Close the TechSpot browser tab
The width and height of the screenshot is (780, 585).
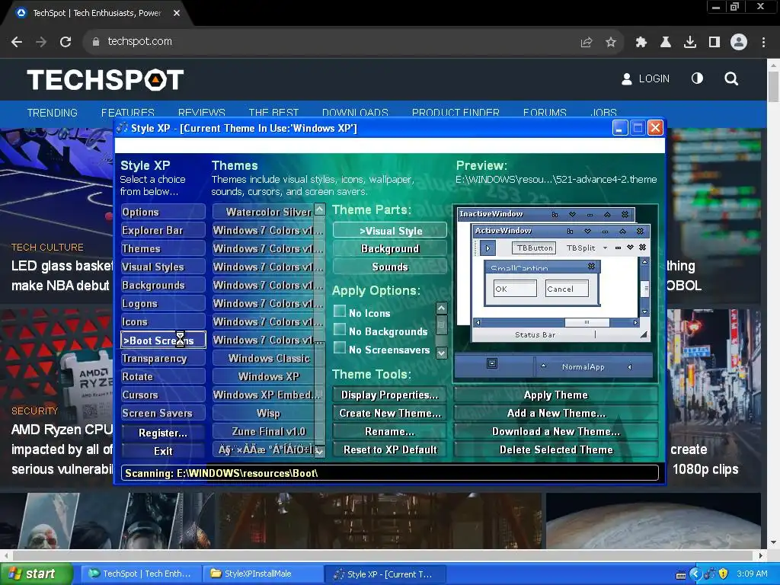coord(177,13)
